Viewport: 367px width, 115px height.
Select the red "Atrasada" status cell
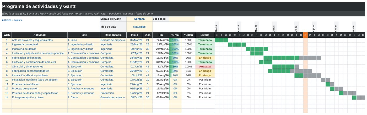coord(205,67)
